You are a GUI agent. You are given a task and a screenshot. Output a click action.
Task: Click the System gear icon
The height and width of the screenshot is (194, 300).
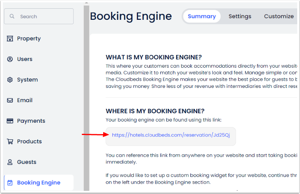point(10,80)
